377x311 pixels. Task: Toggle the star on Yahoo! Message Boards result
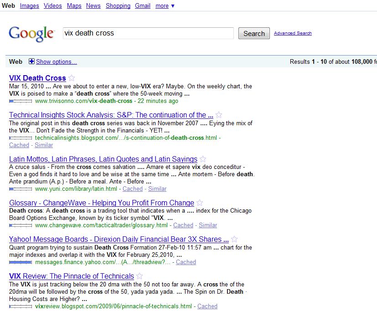[x=235, y=239]
